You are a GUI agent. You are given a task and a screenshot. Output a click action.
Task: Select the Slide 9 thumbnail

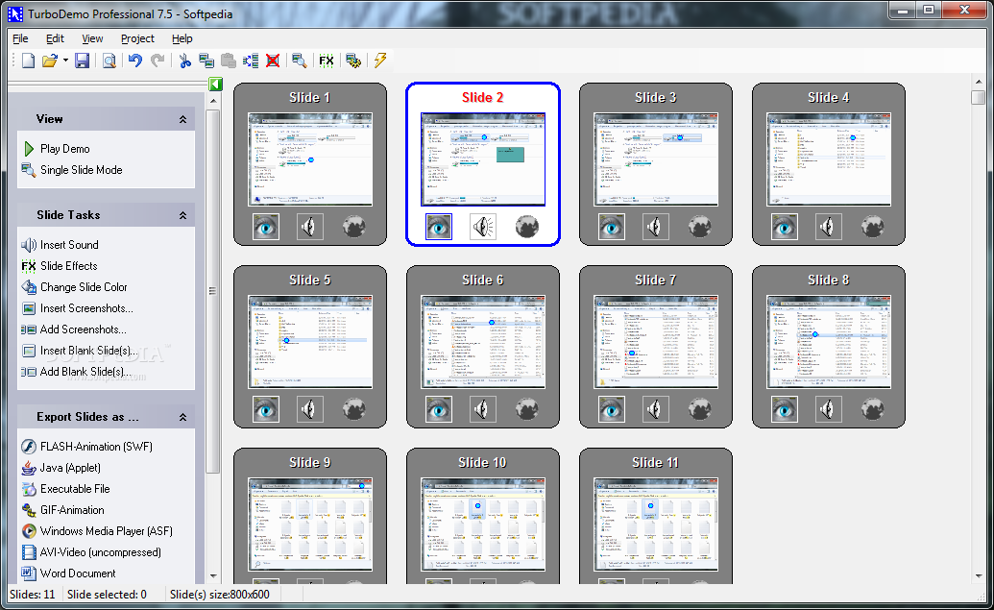[x=310, y=525]
